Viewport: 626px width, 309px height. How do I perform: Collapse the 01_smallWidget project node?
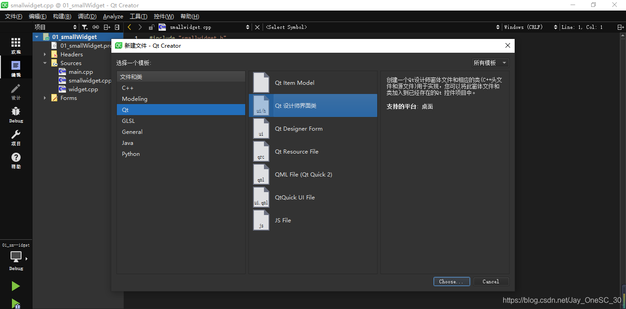pos(37,37)
